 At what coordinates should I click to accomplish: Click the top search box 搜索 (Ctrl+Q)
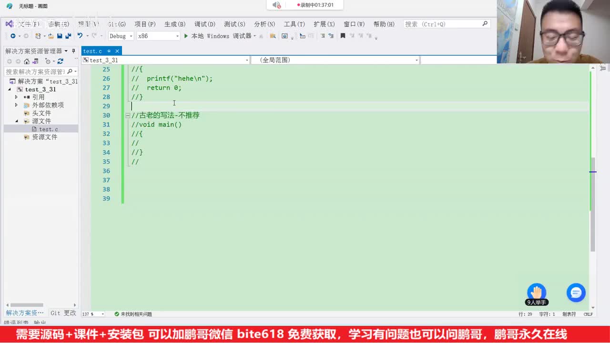click(x=447, y=24)
